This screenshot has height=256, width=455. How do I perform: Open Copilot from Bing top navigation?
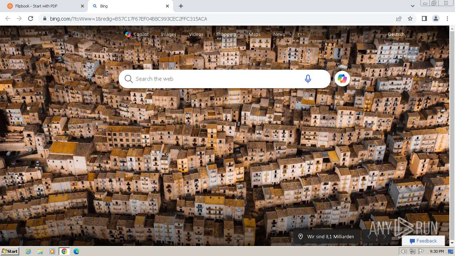click(137, 34)
